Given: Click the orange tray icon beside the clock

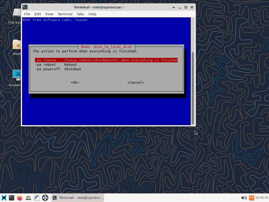Looking at the screenshot, I should (251, 198).
